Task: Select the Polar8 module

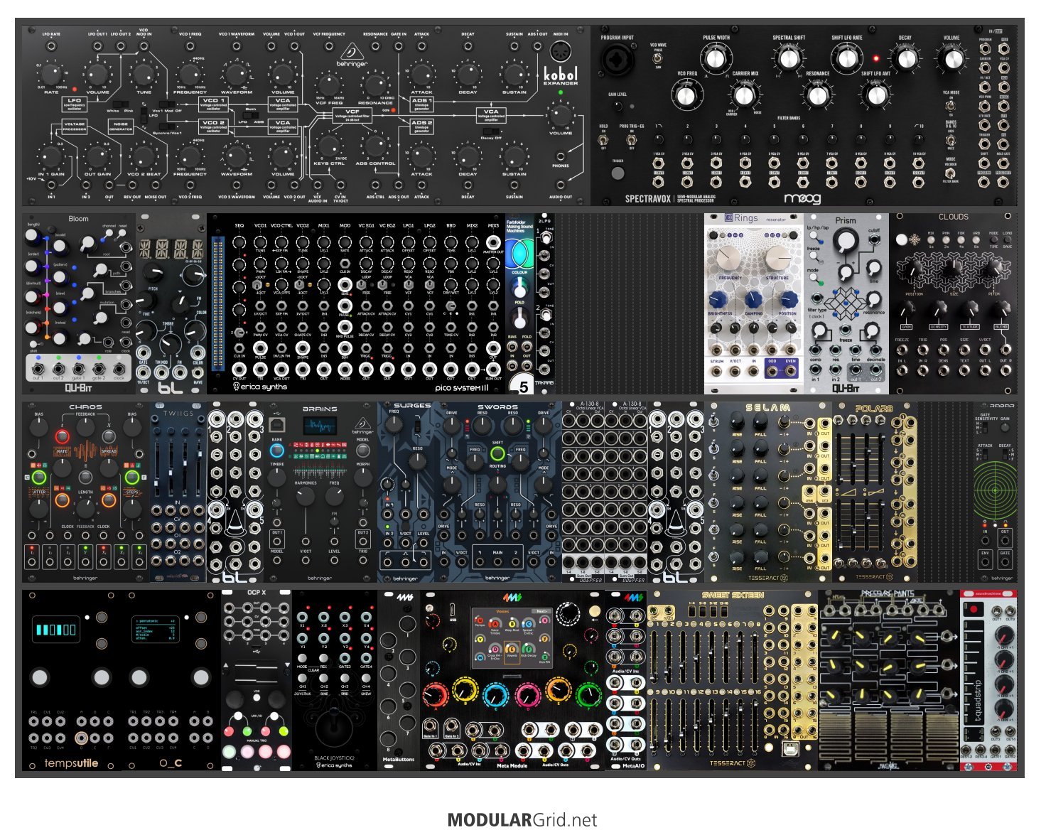Action: coord(874,492)
